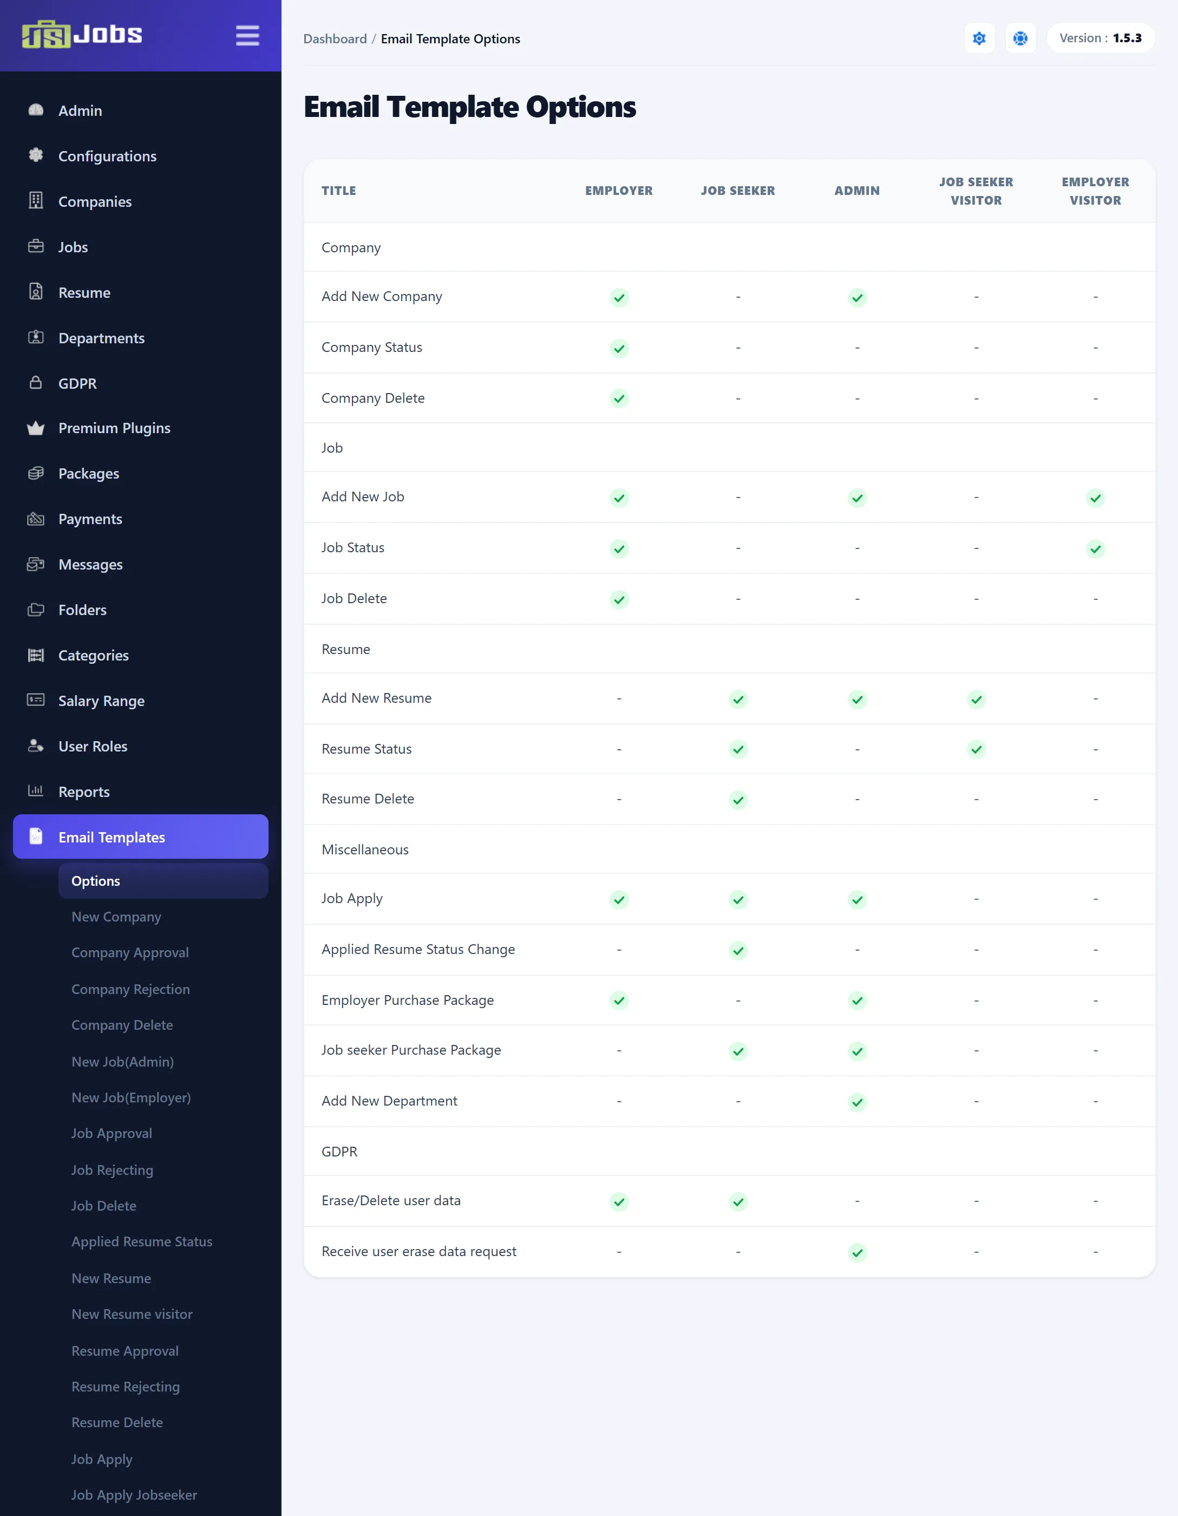Open Configurations gear icon in sidebar
This screenshot has width=1178, height=1516.
click(x=35, y=155)
